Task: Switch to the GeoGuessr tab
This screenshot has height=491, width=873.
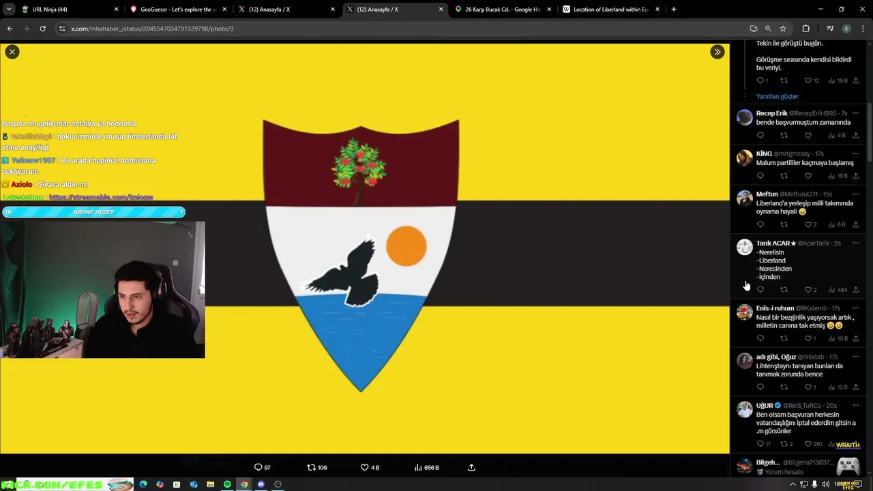Action: 177,10
